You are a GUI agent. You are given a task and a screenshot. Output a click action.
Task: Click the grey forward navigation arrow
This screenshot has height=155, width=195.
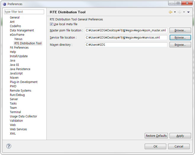(x=179, y=12)
